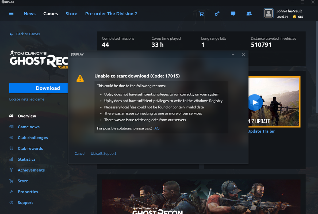Open the Store tab in top navigation
Image resolution: width=318 pixels, height=214 pixels.
(x=71, y=14)
